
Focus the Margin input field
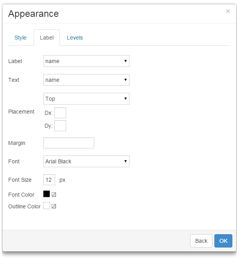pos(69,143)
